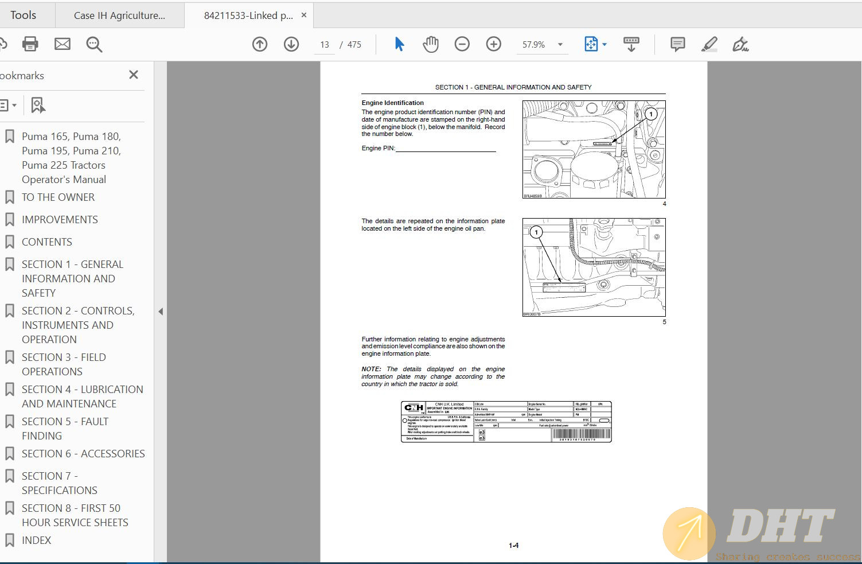Open the find text magnifier tool
This screenshot has width=862, height=564.
94,44
